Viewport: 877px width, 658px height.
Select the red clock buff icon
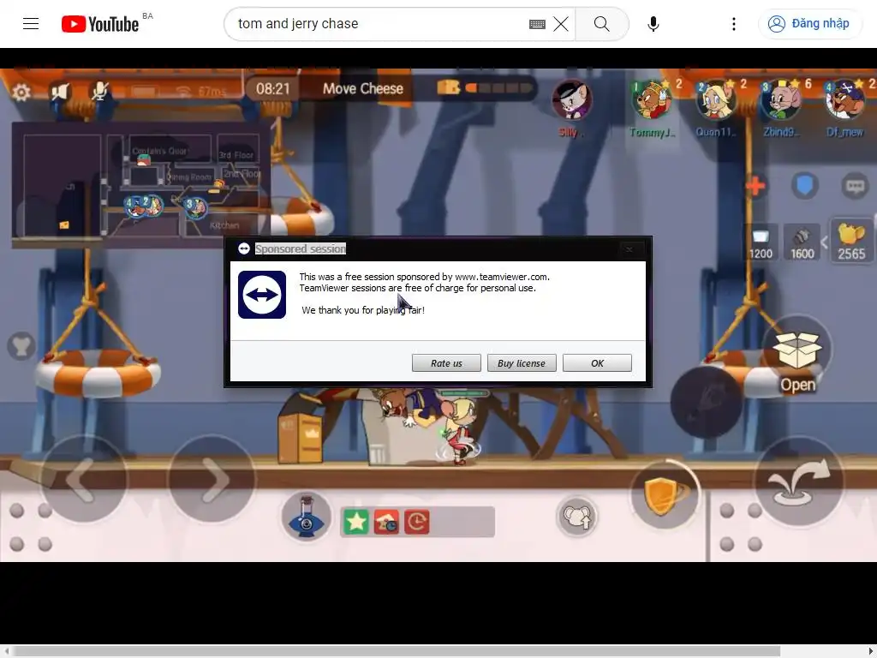click(x=417, y=522)
